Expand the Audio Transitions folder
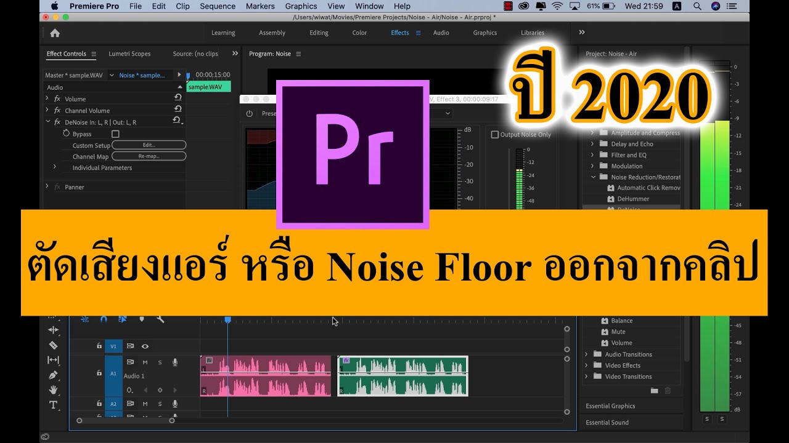 pyautogui.click(x=586, y=354)
